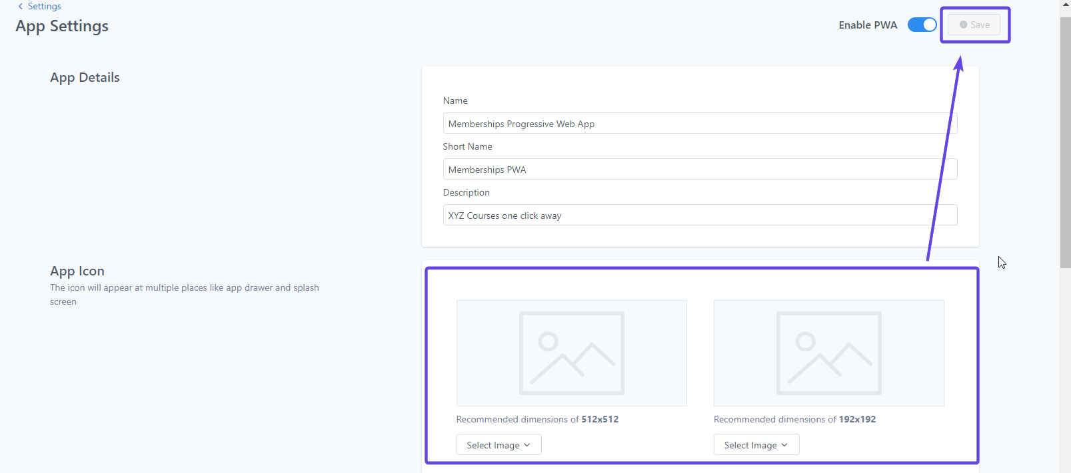
Task: Click the vertical page scrollbar
Action: [x=1065, y=142]
